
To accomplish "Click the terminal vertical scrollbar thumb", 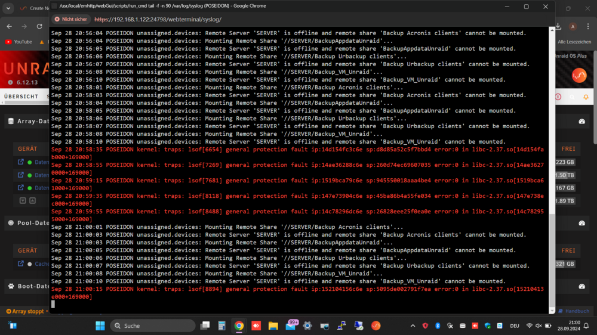I will (552, 260).
